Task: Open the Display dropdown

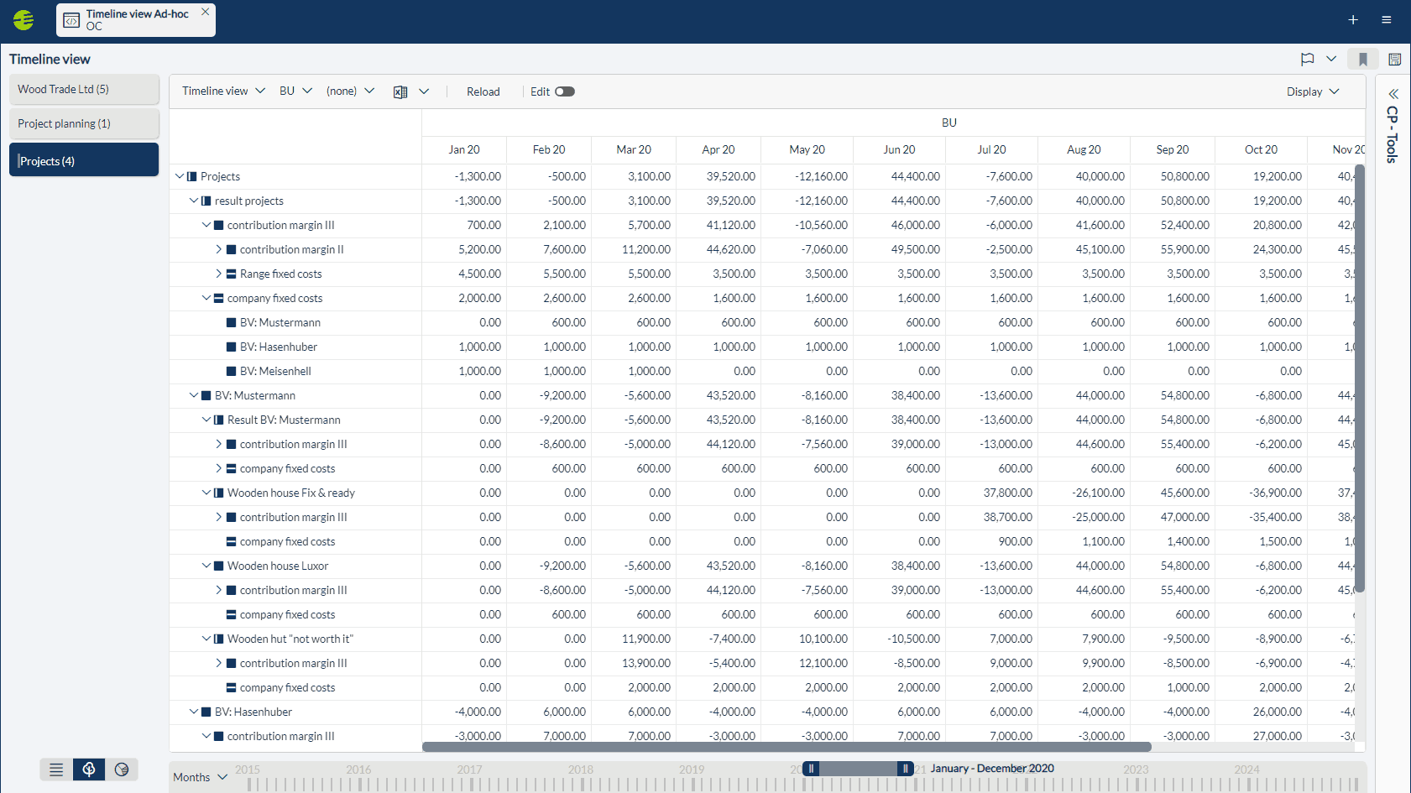Action: 1312,91
